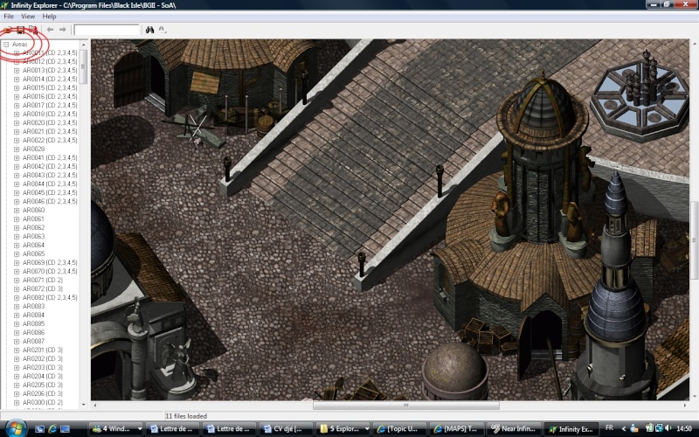The width and height of the screenshot is (699, 437).
Task: Select tree item AR0085
Action: click(33, 323)
